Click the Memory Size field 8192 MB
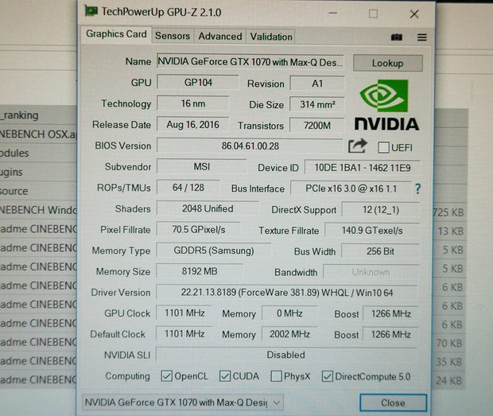The width and height of the screenshot is (493, 416). (200, 271)
